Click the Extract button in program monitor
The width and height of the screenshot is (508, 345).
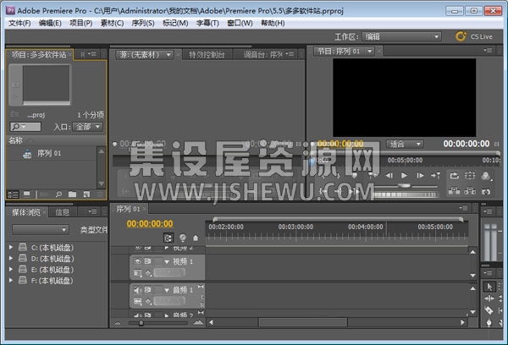pos(470,191)
